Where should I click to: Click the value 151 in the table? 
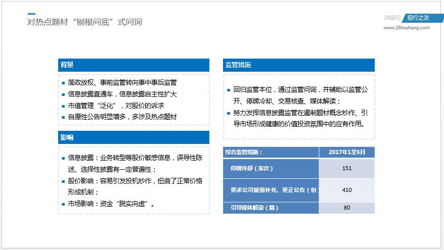coord(347,168)
